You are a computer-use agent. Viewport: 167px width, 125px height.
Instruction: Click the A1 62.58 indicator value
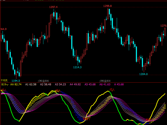click(x=31, y=84)
